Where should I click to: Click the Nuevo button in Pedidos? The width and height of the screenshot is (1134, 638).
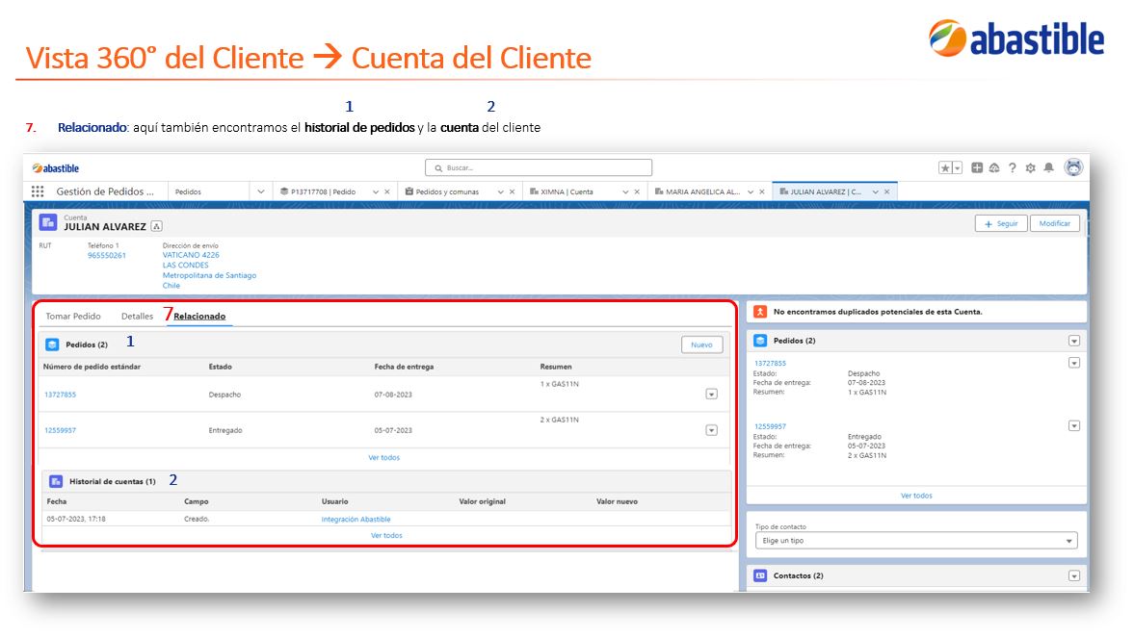pyautogui.click(x=701, y=345)
